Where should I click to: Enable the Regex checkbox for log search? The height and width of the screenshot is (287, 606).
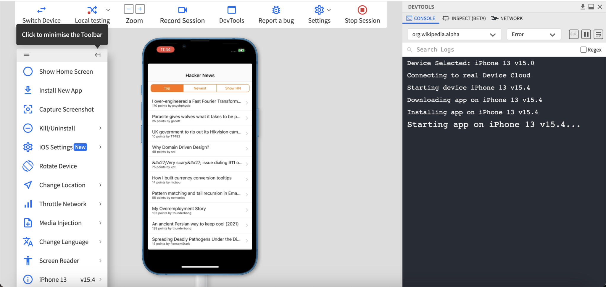click(583, 49)
